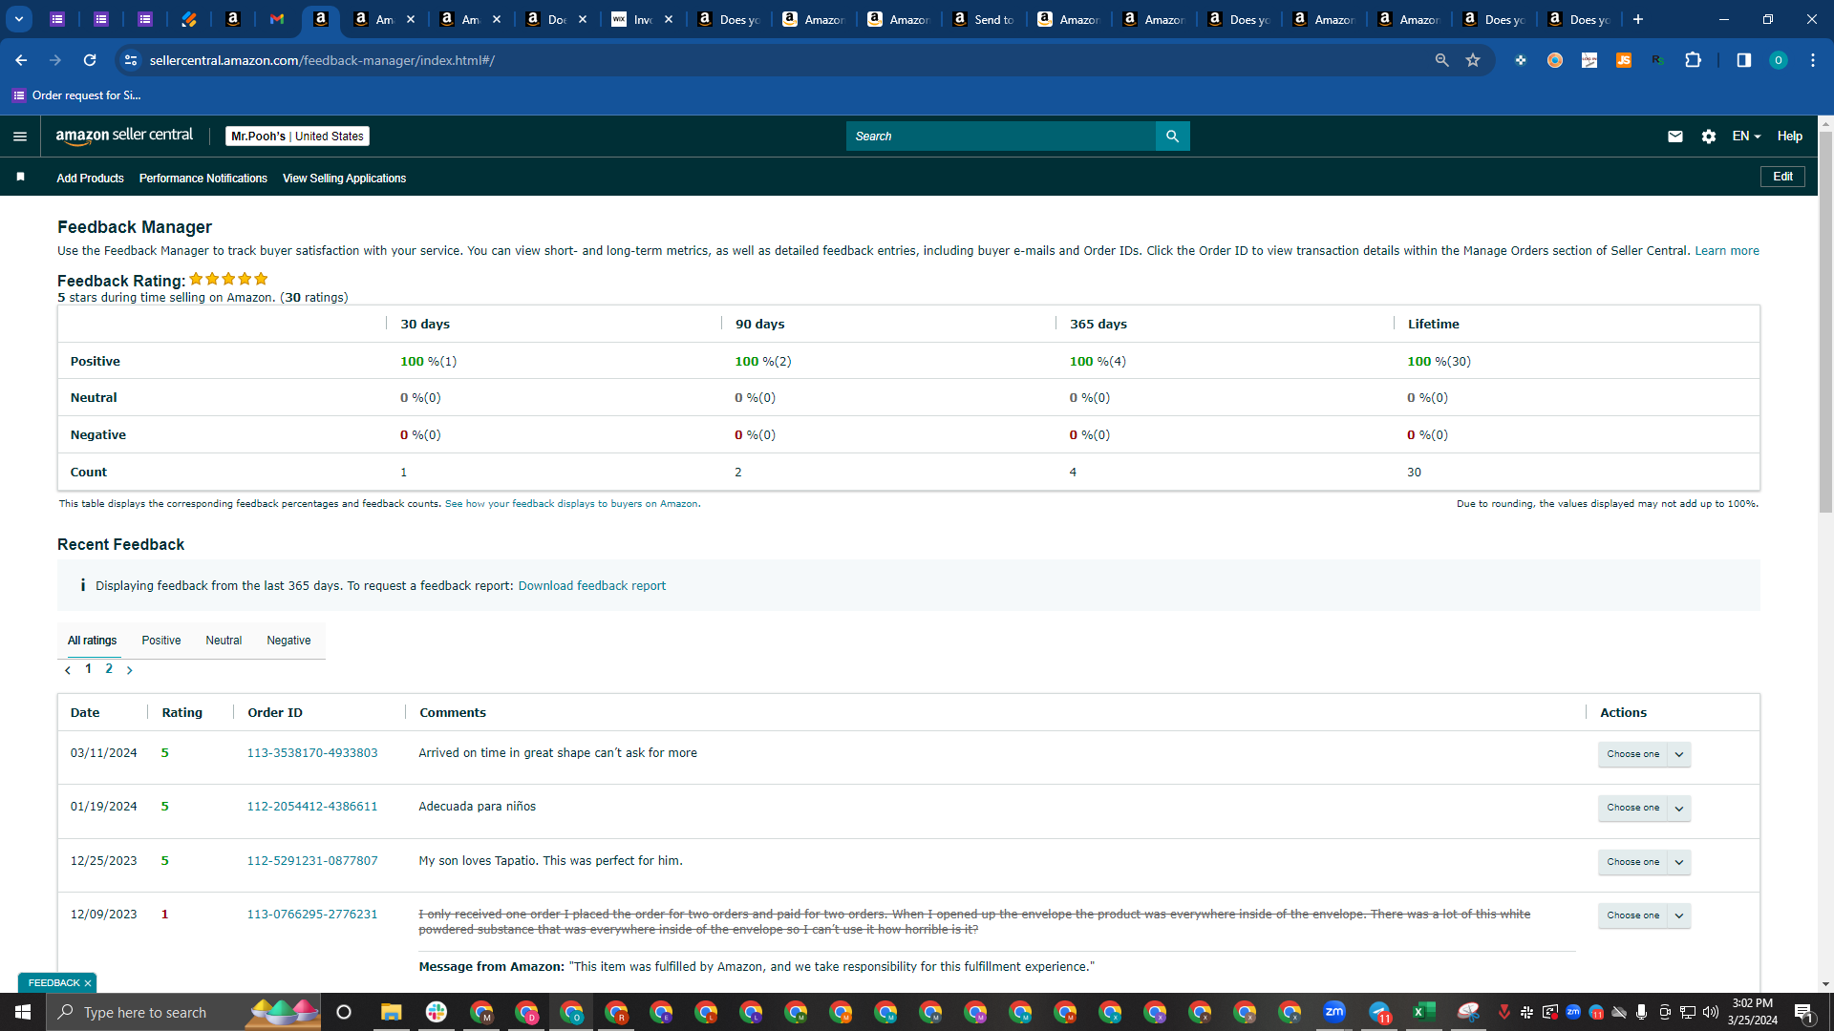The image size is (1834, 1031).
Task: Open Excel from the taskbar
Action: tap(1423, 1012)
